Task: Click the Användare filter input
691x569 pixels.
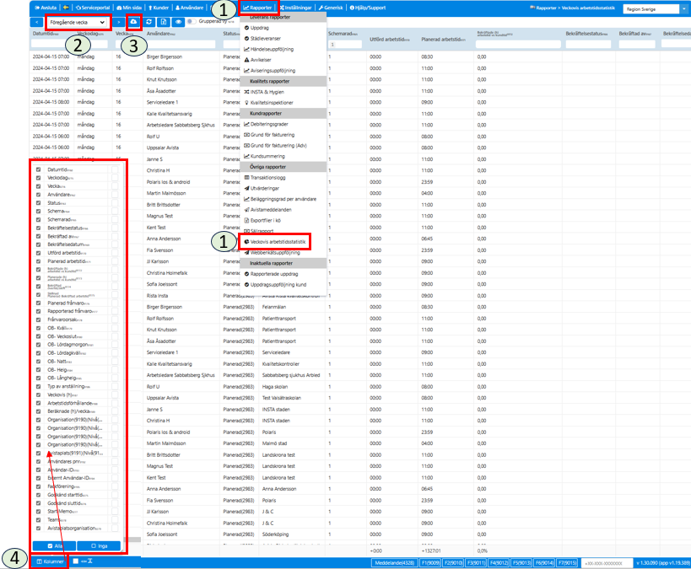Action: point(181,44)
